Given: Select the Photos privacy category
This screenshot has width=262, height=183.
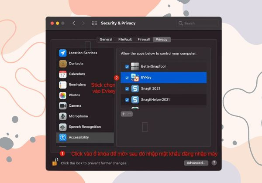Looking at the screenshot, I should [x=85, y=95].
